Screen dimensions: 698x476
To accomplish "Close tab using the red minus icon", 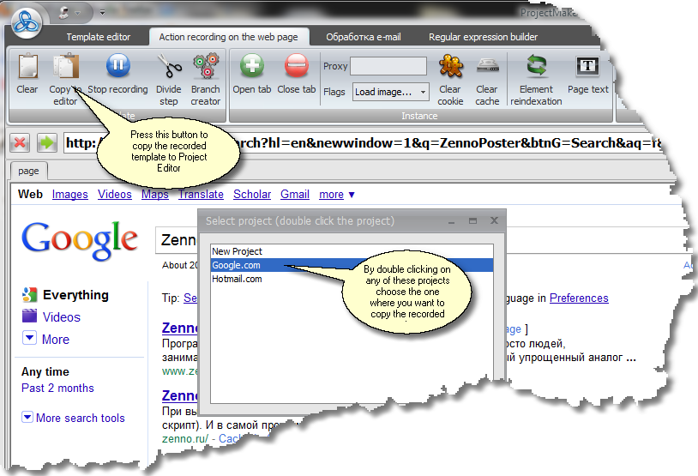I will click(297, 68).
